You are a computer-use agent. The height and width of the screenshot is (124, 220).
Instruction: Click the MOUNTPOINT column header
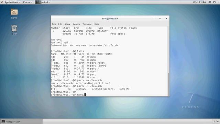pos(104,54)
